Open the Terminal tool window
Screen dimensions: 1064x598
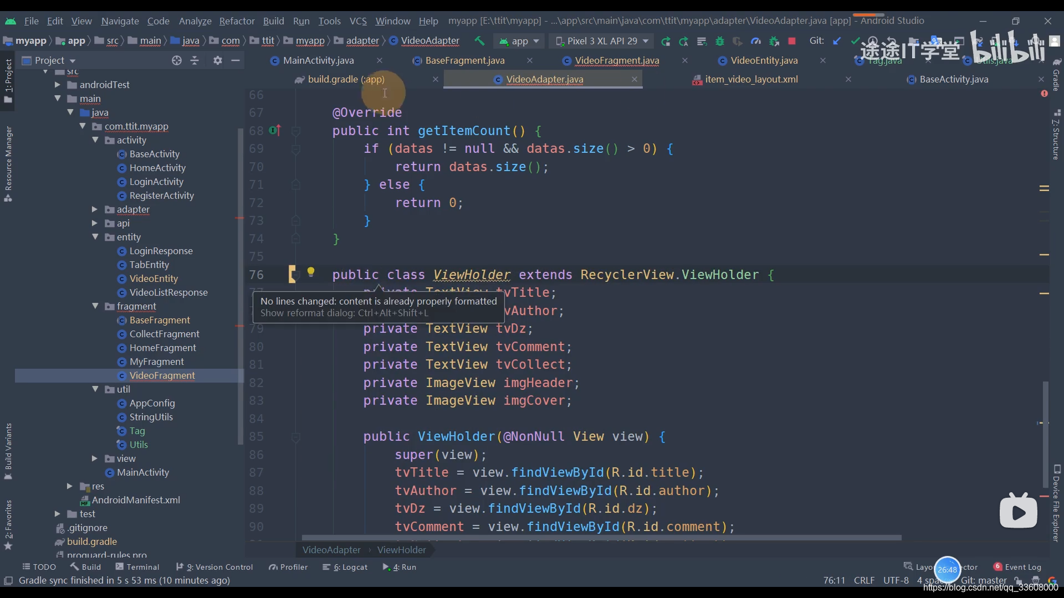pyautogui.click(x=137, y=567)
